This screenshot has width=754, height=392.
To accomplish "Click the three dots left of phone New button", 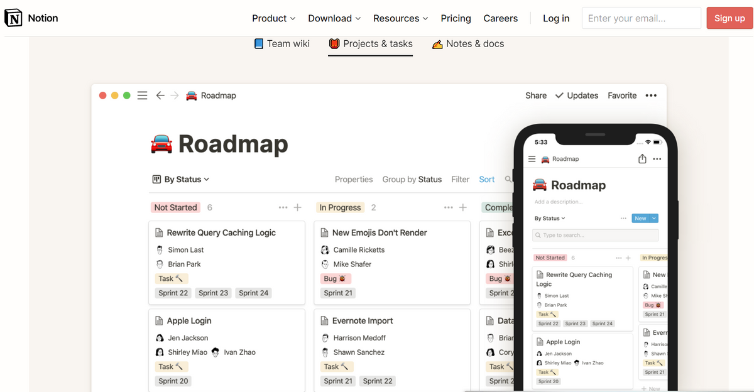I will [623, 218].
